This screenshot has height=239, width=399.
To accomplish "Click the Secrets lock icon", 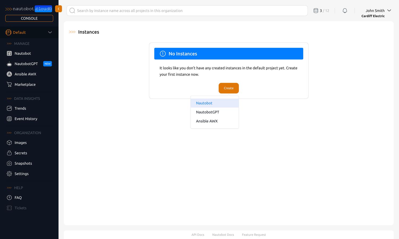I will click(9, 153).
